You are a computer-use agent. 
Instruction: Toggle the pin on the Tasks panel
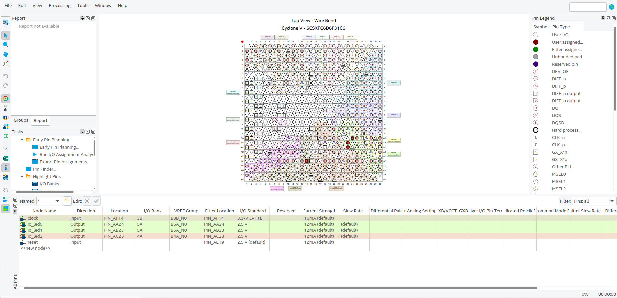click(82, 132)
